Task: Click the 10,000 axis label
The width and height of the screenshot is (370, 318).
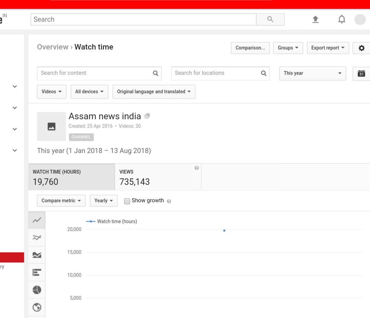Action: 74,275
